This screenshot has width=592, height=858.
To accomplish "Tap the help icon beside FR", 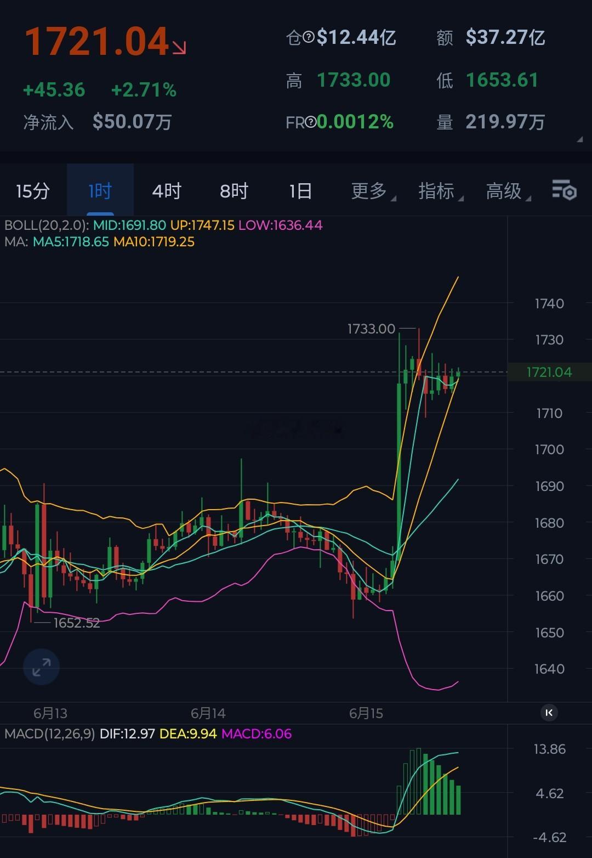I will tap(311, 122).
